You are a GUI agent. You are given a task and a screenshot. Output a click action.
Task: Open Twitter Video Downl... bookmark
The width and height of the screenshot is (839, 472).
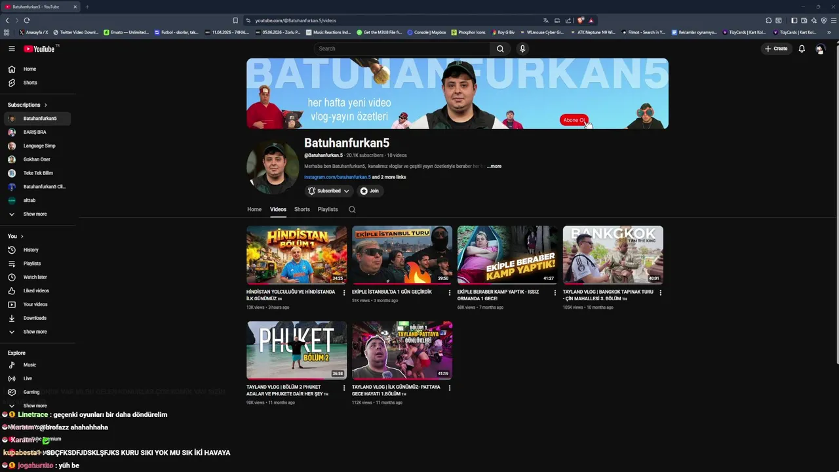coord(75,32)
